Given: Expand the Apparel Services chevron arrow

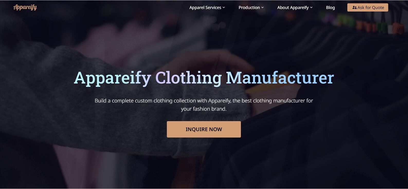Looking at the screenshot, I should pos(224,8).
